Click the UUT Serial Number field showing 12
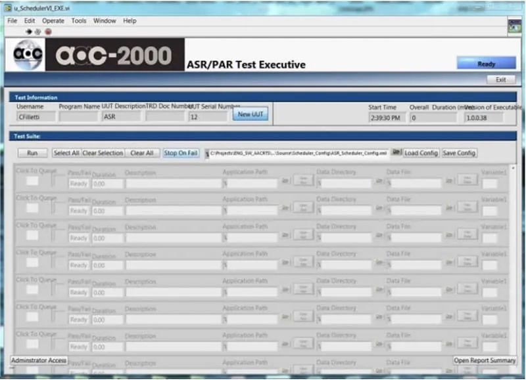Image resolution: width=526 pixels, height=380 pixels. tap(208, 117)
